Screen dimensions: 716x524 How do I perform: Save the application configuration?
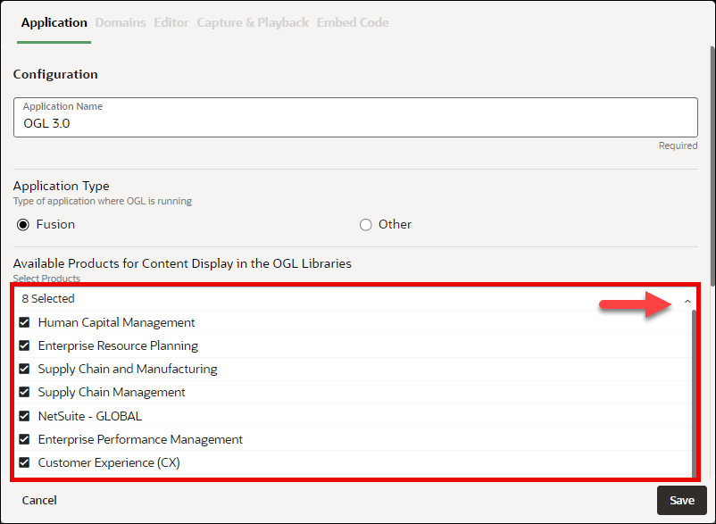coord(682,500)
